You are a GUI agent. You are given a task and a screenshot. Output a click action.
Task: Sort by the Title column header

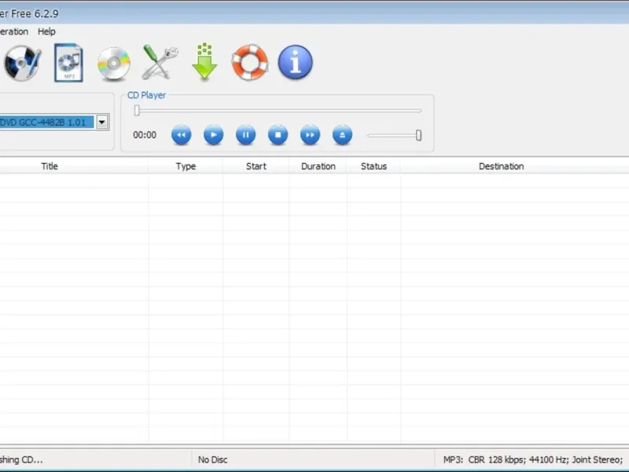tap(50, 166)
